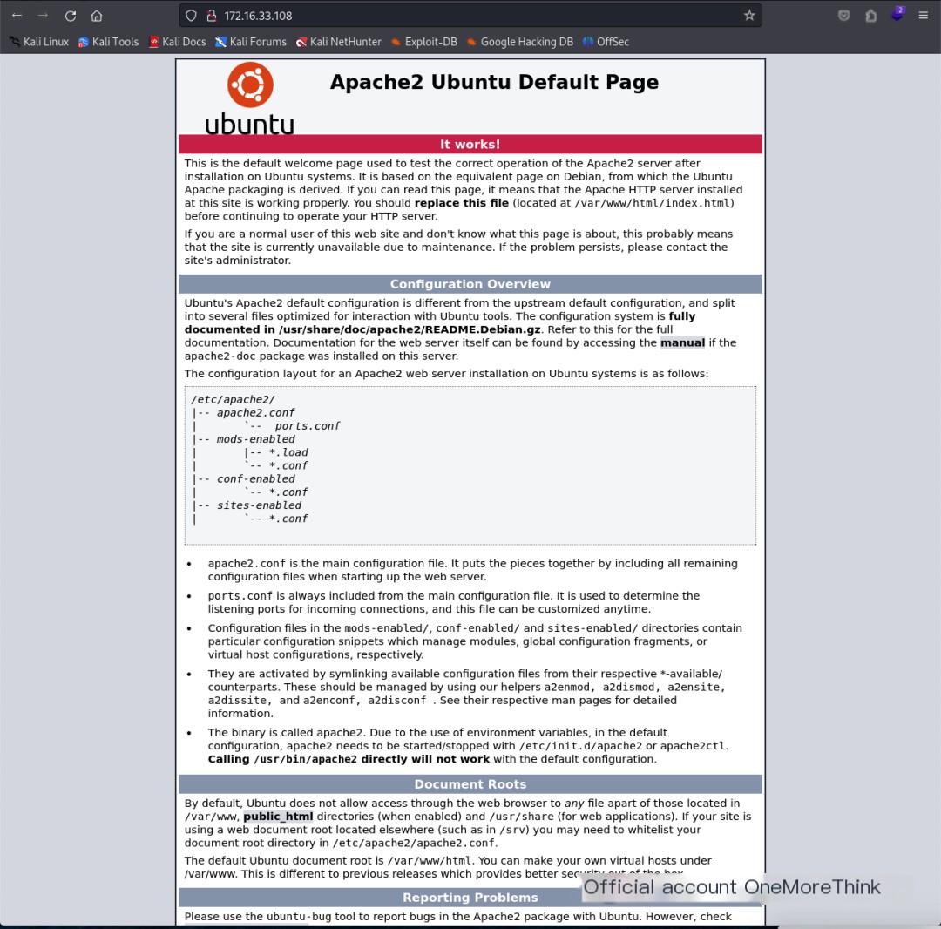Click the /var/www/html/index.html path text
This screenshot has width=941, height=929.
click(x=651, y=203)
